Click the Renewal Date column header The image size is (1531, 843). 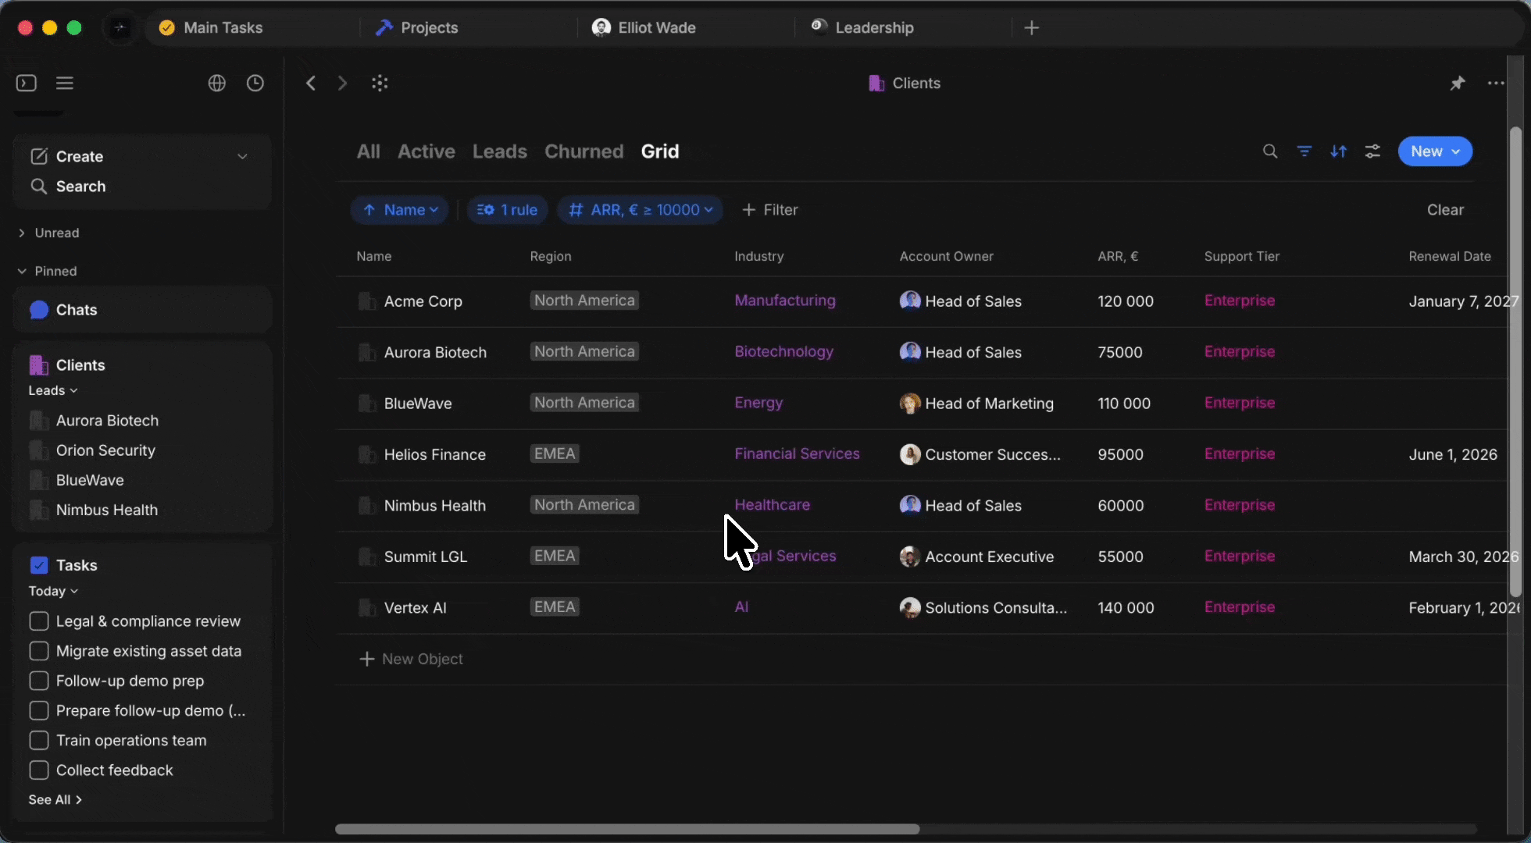1450,256
